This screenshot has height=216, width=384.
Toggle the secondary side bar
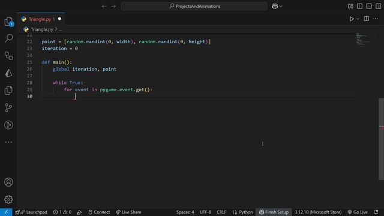[x=378, y=6]
